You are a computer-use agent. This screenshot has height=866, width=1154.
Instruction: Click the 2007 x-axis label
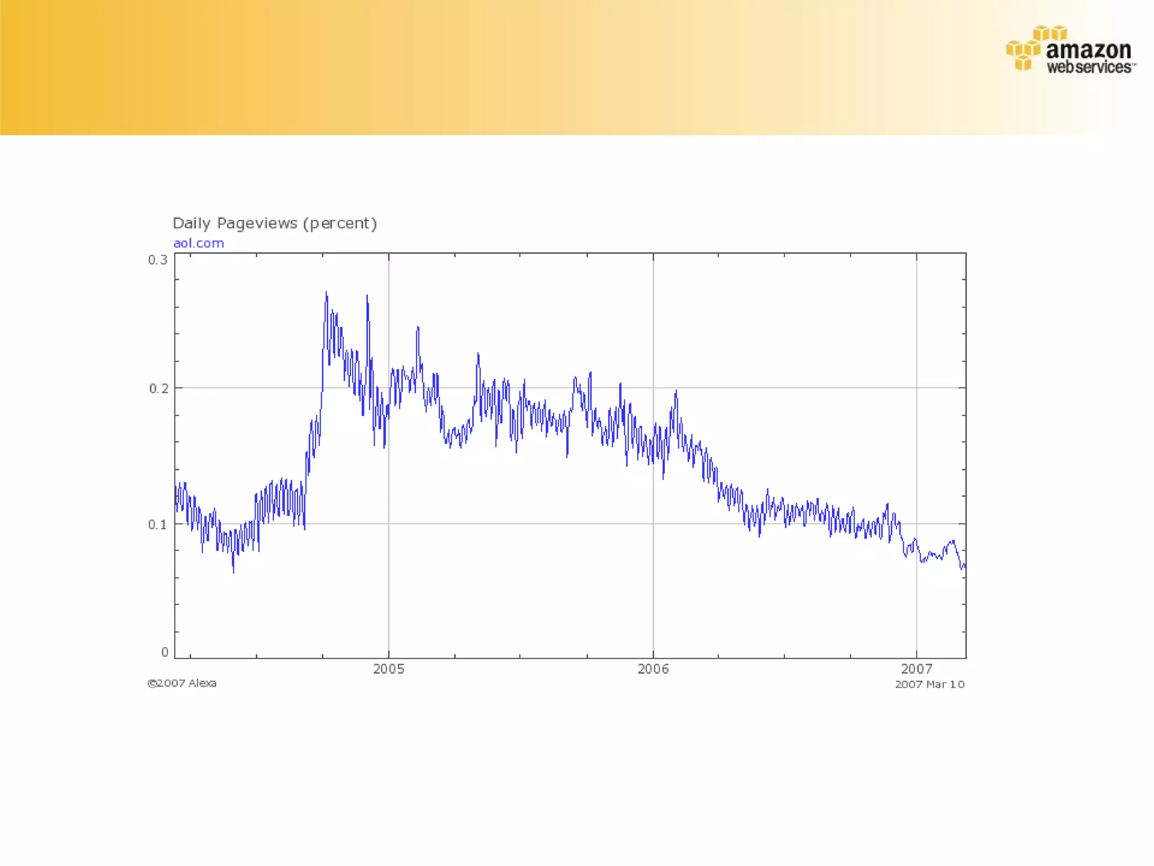click(916, 669)
